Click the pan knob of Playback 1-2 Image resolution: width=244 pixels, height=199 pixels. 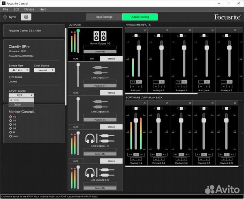click(x=136, y=108)
